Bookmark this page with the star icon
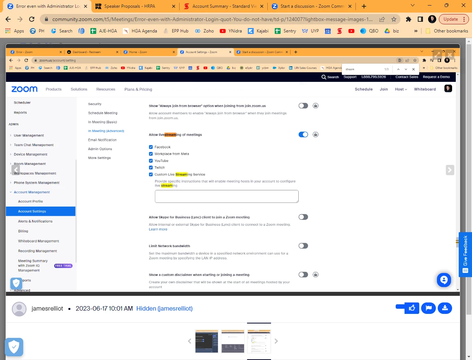The image size is (472, 360). click(x=394, y=19)
